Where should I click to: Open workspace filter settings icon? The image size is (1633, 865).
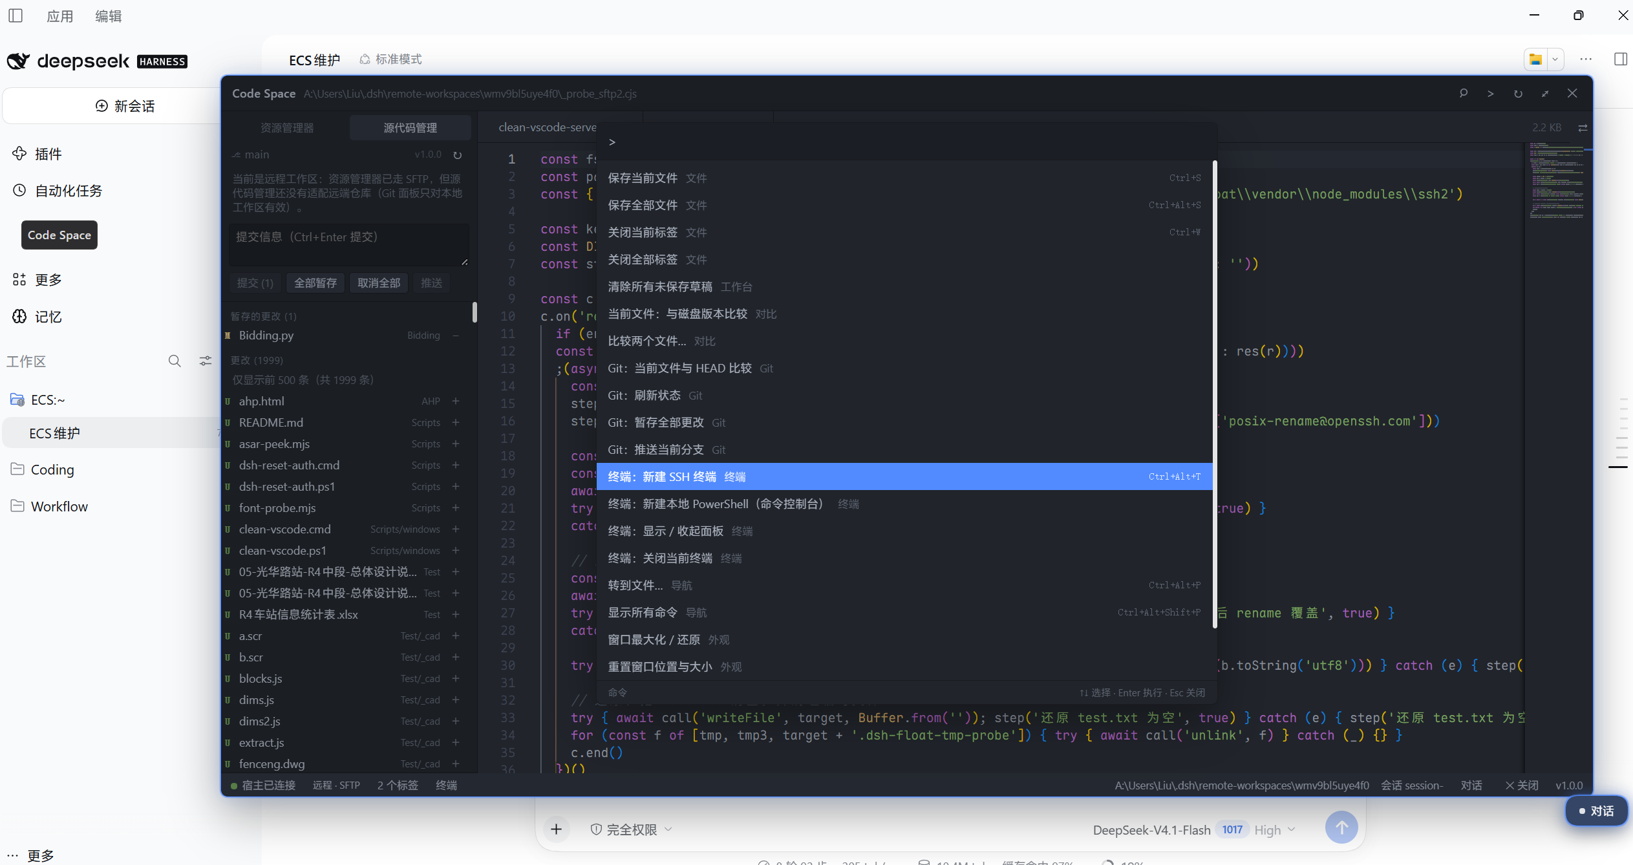(x=206, y=361)
